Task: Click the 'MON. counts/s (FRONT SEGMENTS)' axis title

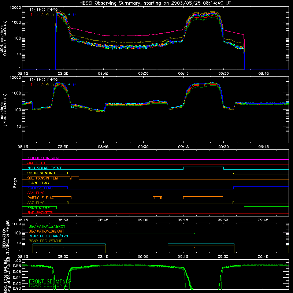Action: click(3, 38)
